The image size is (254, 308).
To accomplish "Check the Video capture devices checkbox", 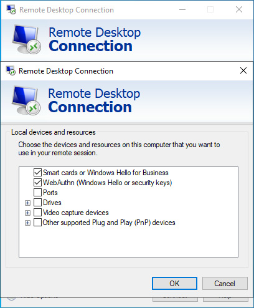I will [37, 213].
